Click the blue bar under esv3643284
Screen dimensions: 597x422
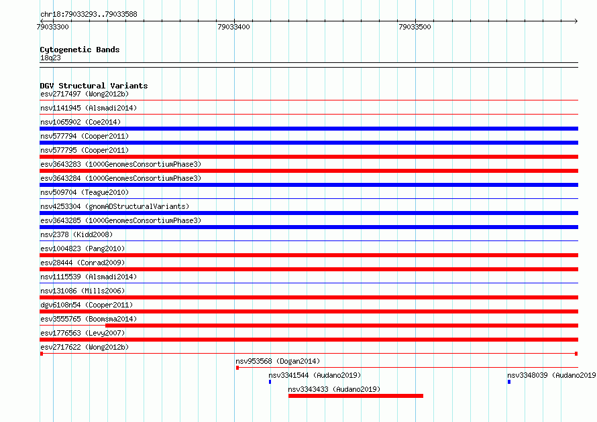click(x=309, y=185)
